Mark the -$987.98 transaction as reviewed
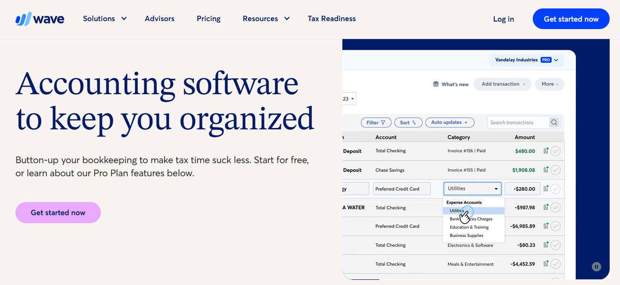 coord(555,207)
